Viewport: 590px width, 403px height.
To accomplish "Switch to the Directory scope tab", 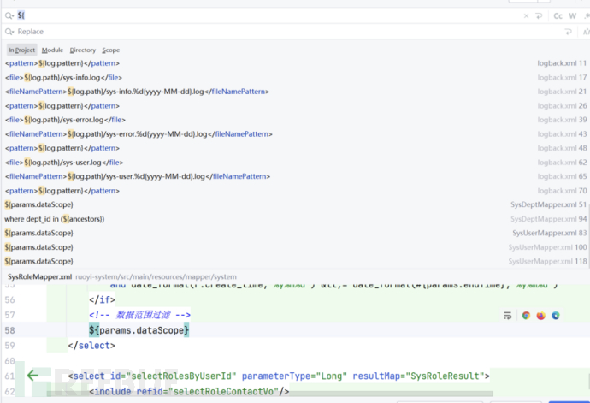I will [x=83, y=50].
